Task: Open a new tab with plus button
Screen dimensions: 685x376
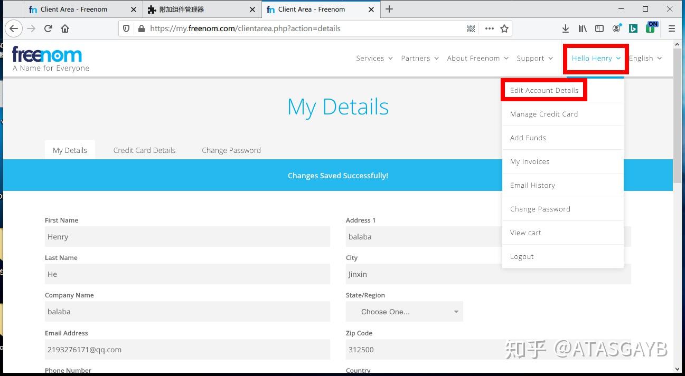Action: click(x=389, y=9)
